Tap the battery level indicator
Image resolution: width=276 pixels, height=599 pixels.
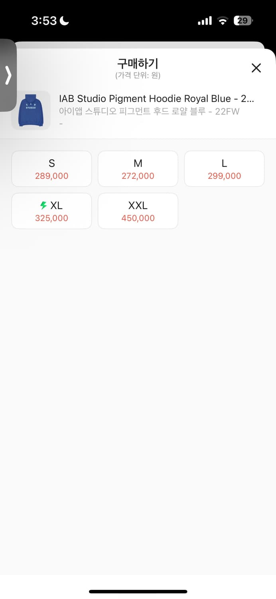pyautogui.click(x=243, y=20)
